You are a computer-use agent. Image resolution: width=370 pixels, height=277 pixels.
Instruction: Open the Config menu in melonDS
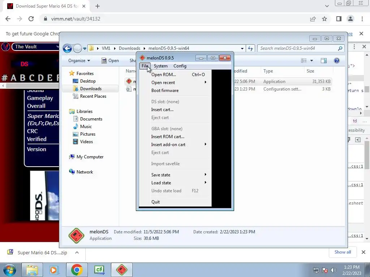[x=180, y=66]
